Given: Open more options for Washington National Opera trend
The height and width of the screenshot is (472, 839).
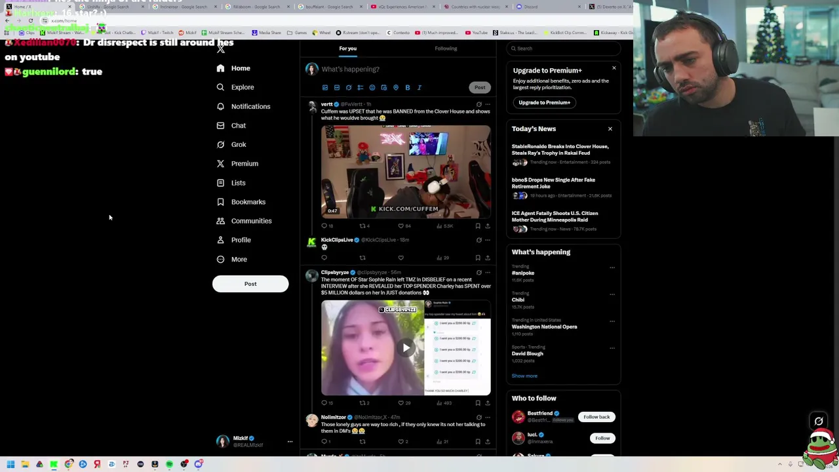Looking at the screenshot, I should [x=612, y=321].
